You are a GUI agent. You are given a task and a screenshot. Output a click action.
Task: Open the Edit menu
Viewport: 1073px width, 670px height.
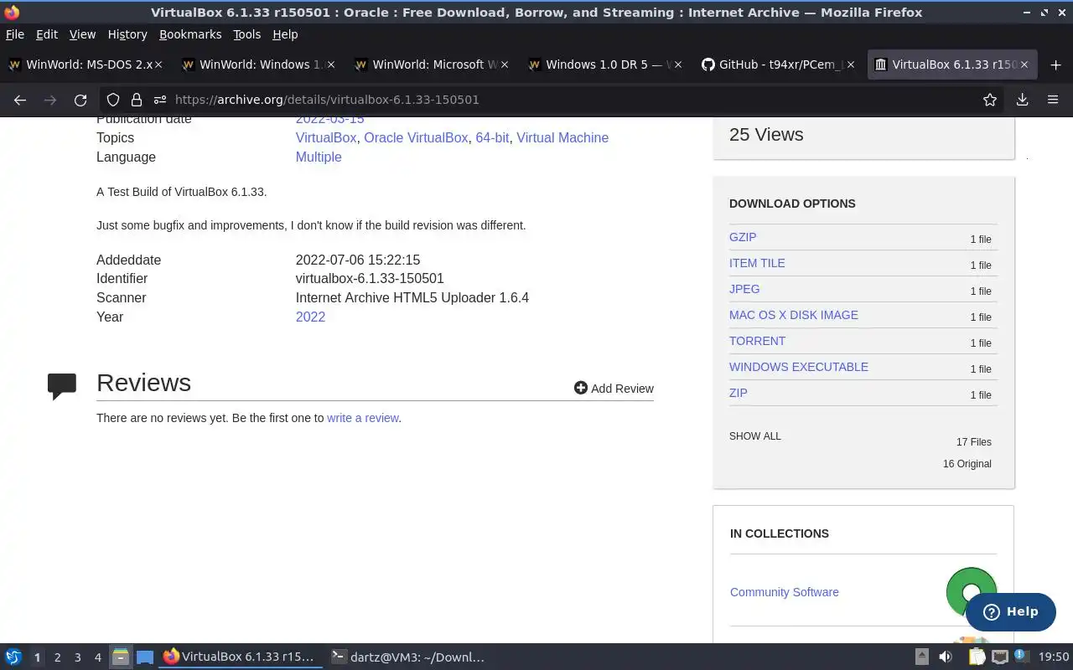pyautogui.click(x=47, y=34)
